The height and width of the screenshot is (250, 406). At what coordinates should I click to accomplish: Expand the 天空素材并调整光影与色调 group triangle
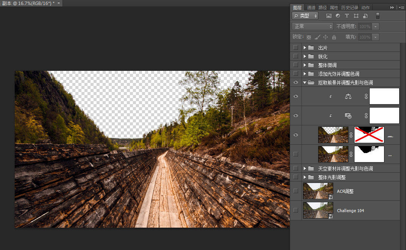pyautogui.click(x=305, y=169)
